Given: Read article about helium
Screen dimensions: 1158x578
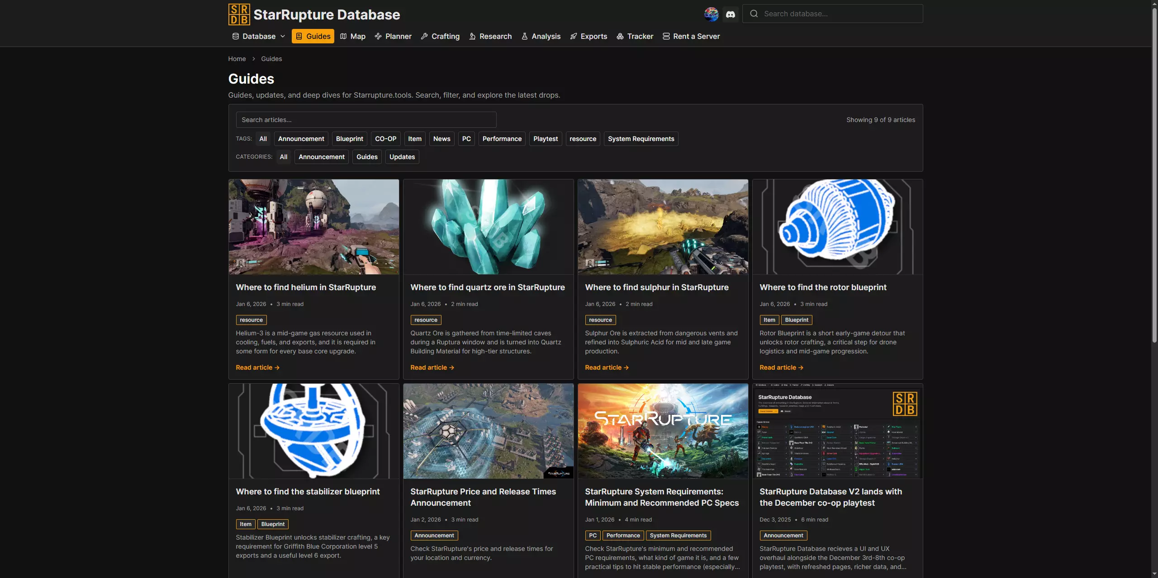Looking at the screenshot, I should 257,367.
